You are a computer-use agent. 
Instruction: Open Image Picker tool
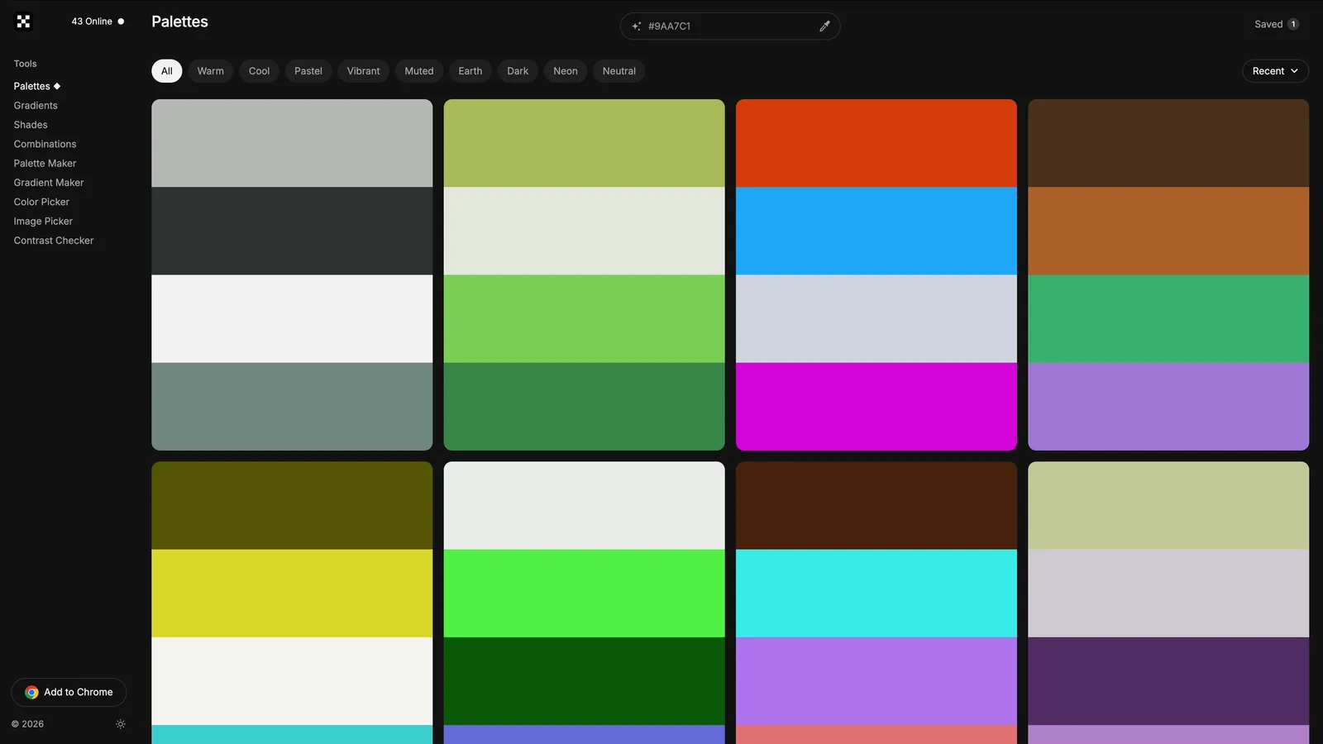[x=43, y=222]
